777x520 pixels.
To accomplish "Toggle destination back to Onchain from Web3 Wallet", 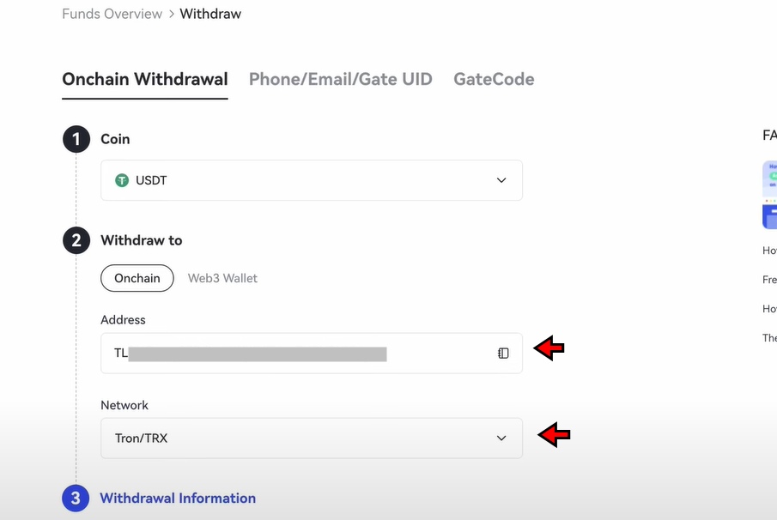I will [137, 278].
